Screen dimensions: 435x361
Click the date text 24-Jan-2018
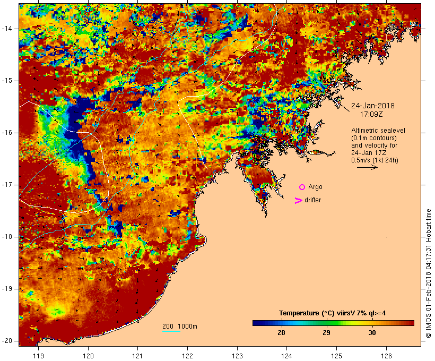click(x=373, y=106)
